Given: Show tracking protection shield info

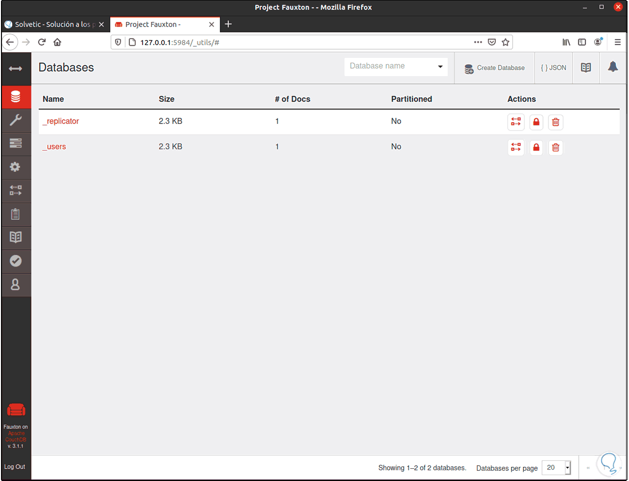Looking at the screenshot, I should (118, 42).
